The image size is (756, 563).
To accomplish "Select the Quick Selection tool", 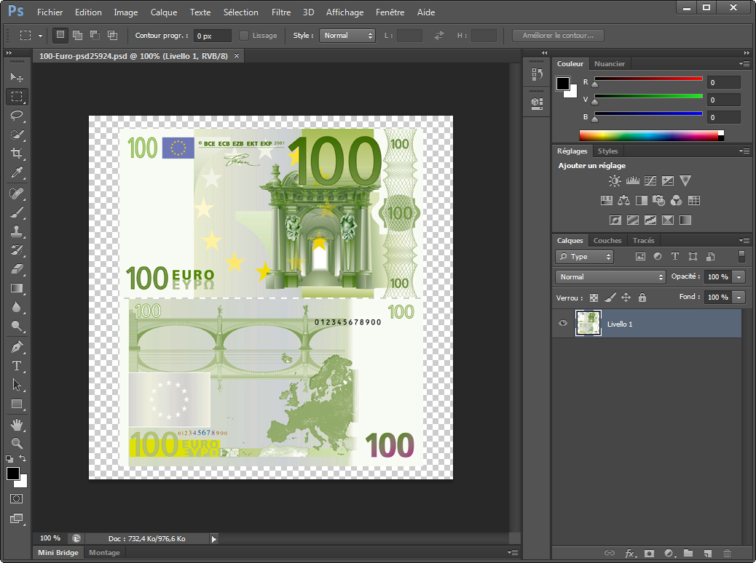I will point(17,135).
